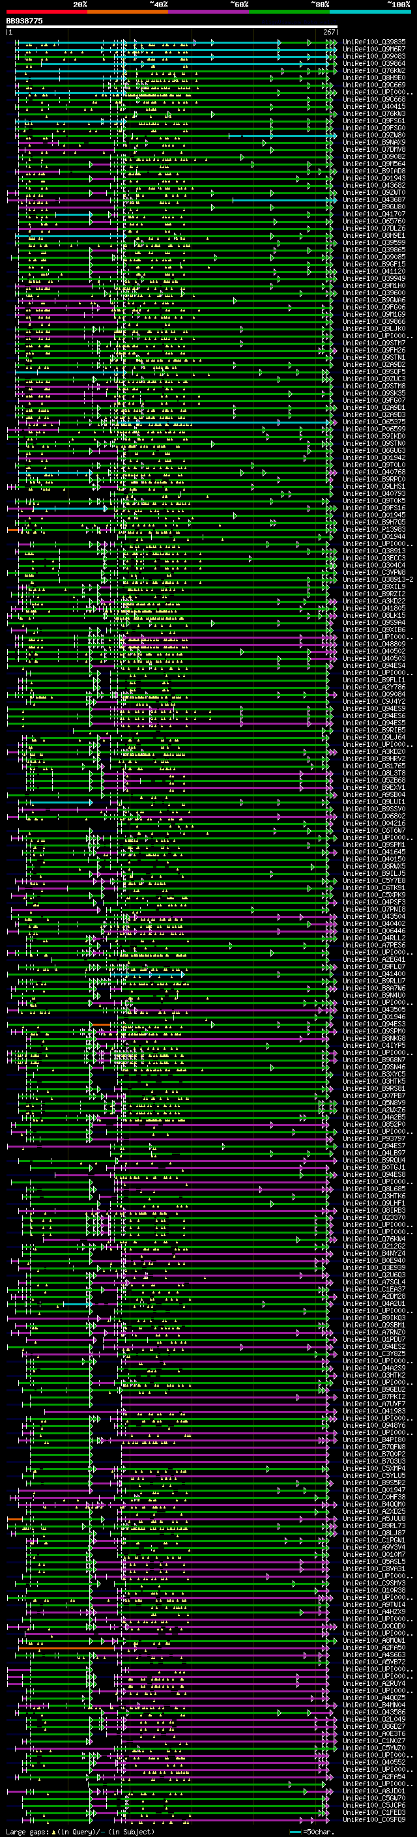Select hit UniRef100_Q9STN1
417x1837 pixels.
tap(374, 357)
